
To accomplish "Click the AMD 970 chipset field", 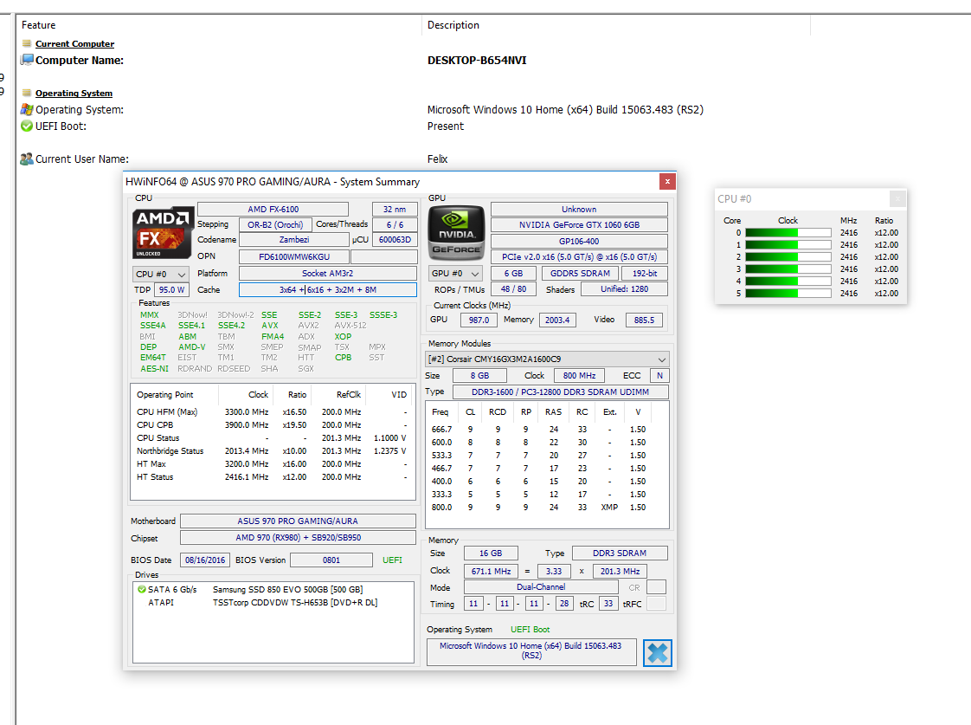I will tap(297, 537).
